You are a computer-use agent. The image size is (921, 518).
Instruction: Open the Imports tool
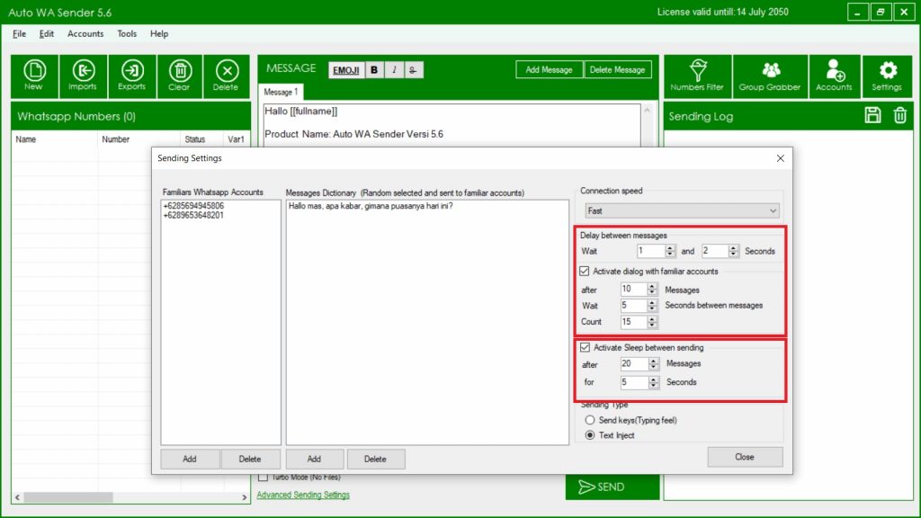(83, 75)
